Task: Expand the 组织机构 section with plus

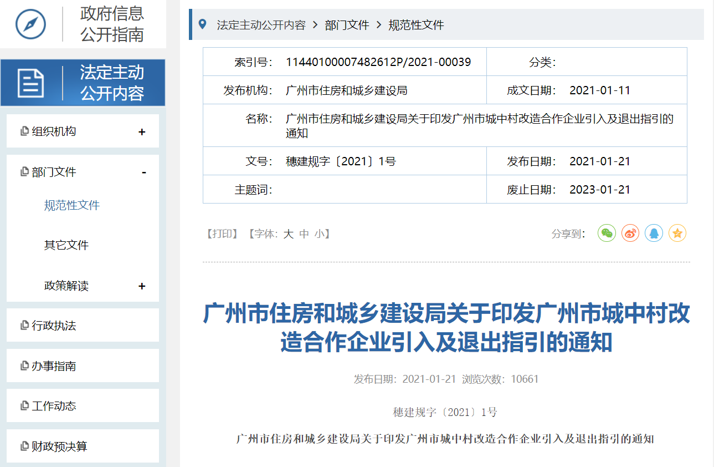Action: click(142, 132)
